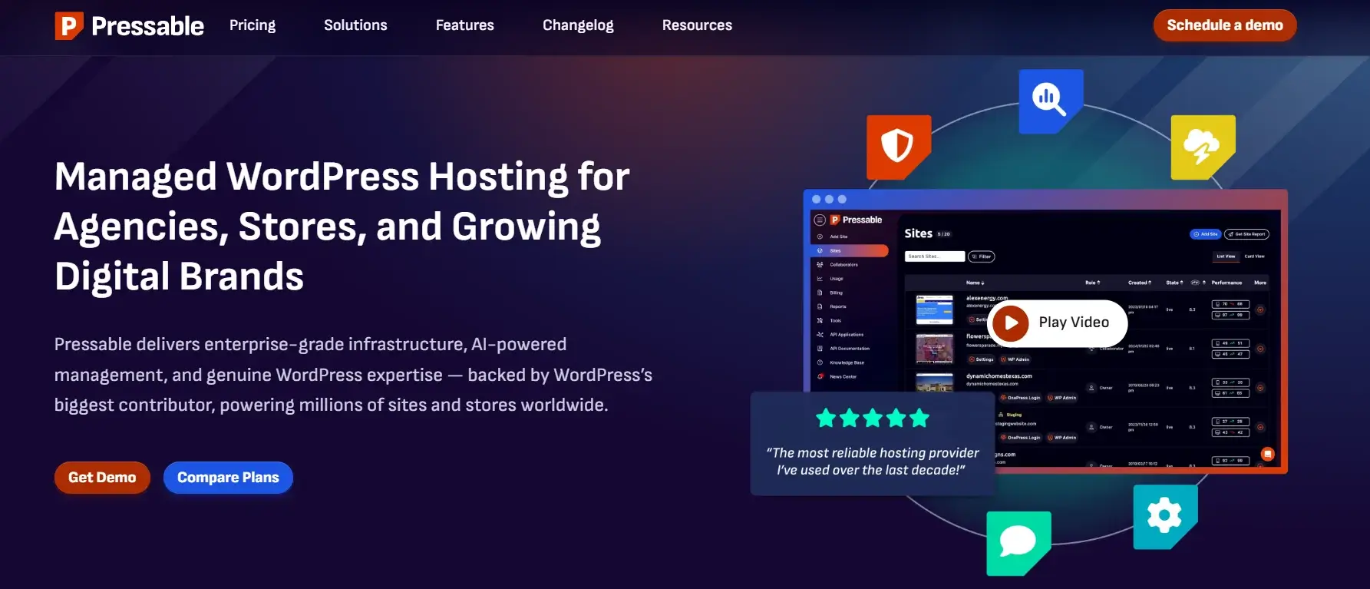The image size is (1370, 589).
Task: Click the Pressable logo inside the dashboard preview
Action: coord(857,220)
